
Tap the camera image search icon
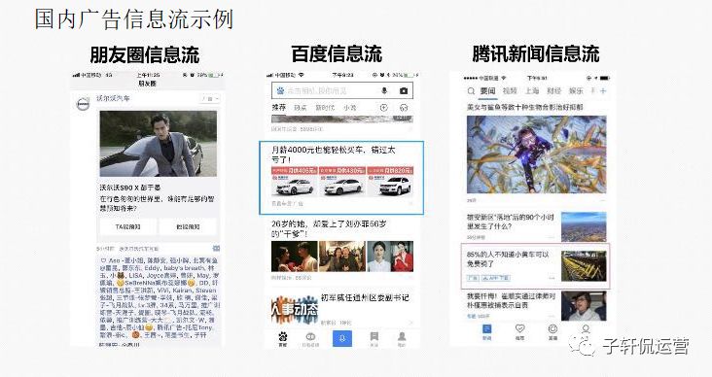404,90
